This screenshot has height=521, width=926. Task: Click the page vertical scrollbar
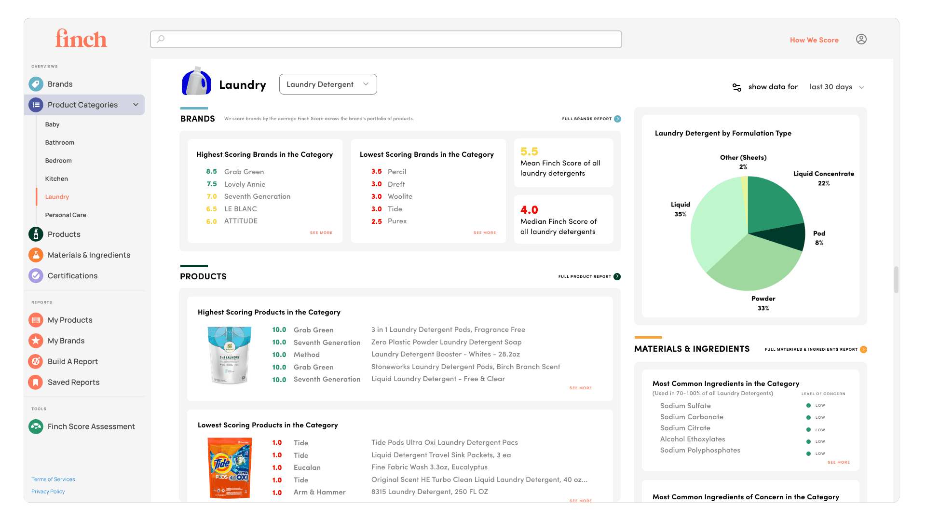pos(896,280)
